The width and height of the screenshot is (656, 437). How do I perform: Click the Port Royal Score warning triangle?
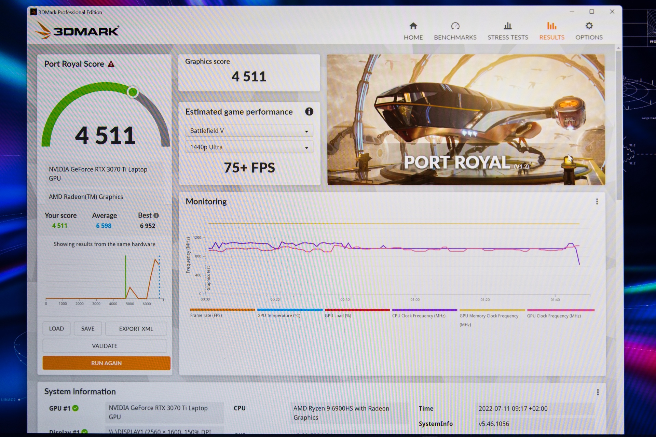111,64
